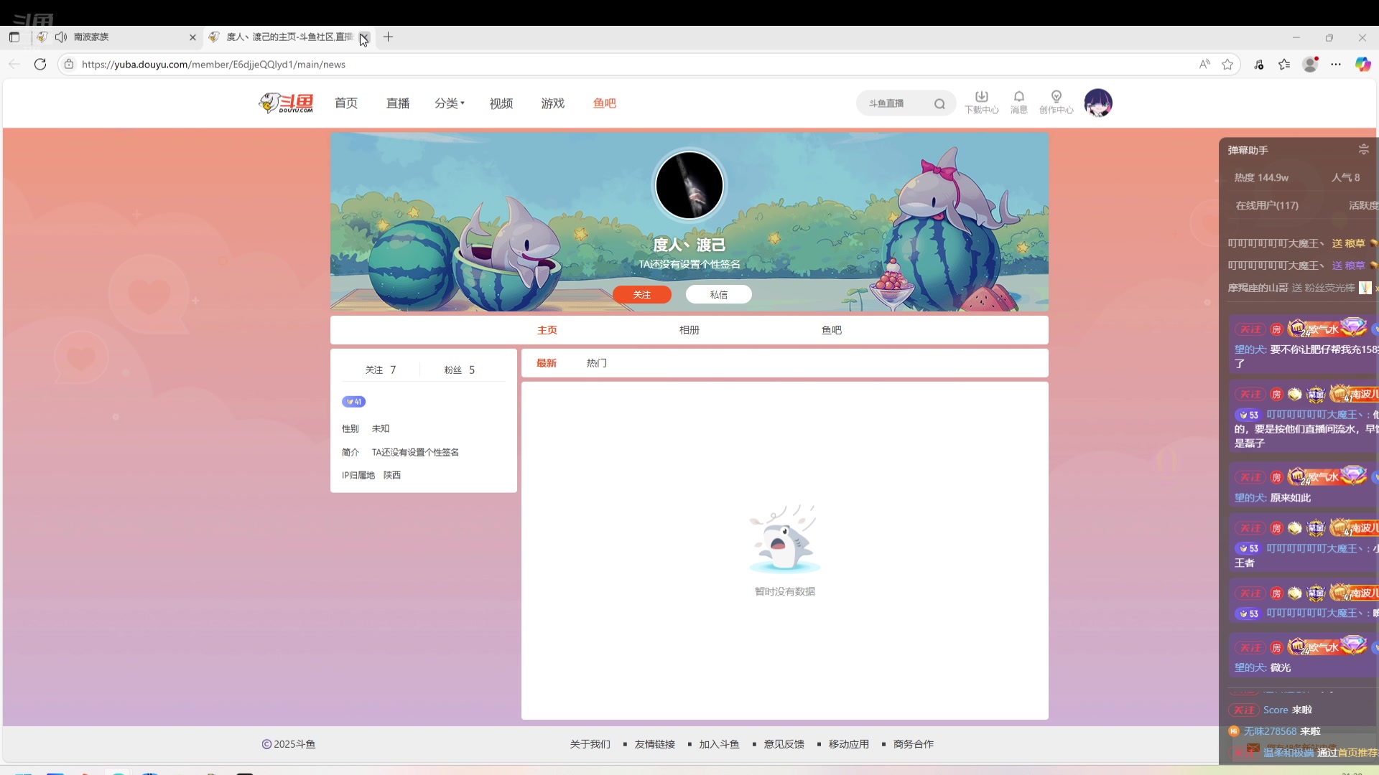This screenshot has width=1379, height=775.
Task: Click the search magnifier icon
Action: tap(939, 104)
